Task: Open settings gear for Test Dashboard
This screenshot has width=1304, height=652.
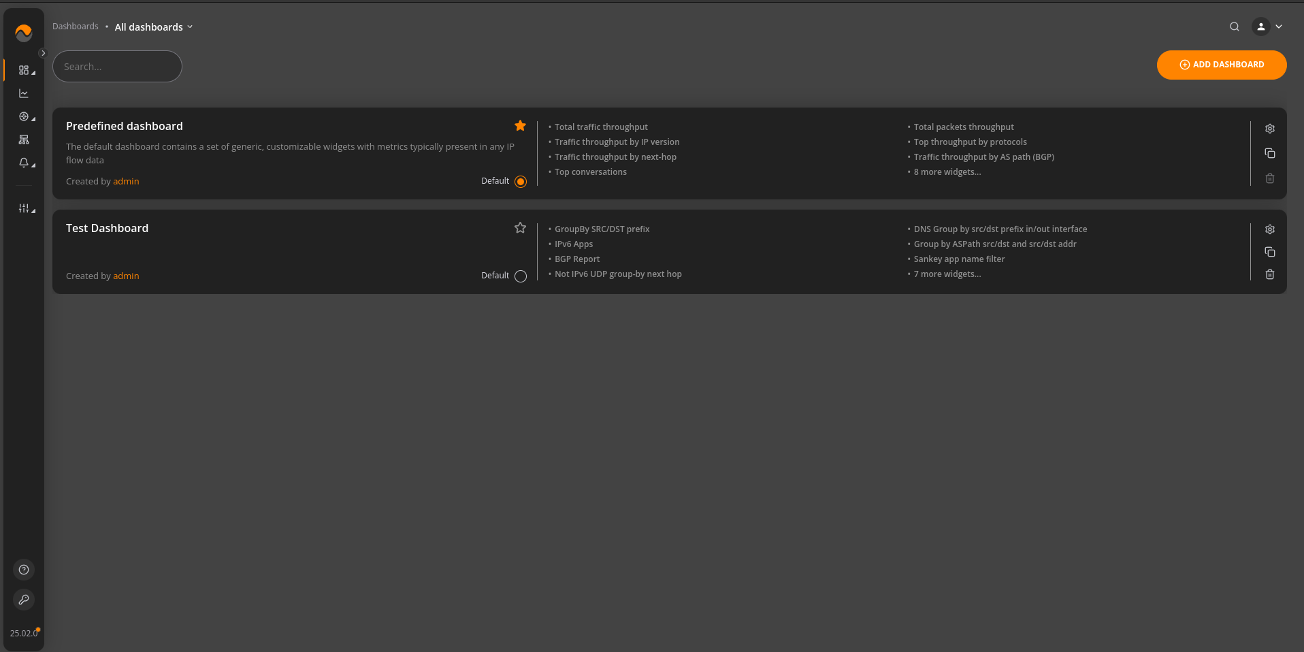Action: 1270,230
